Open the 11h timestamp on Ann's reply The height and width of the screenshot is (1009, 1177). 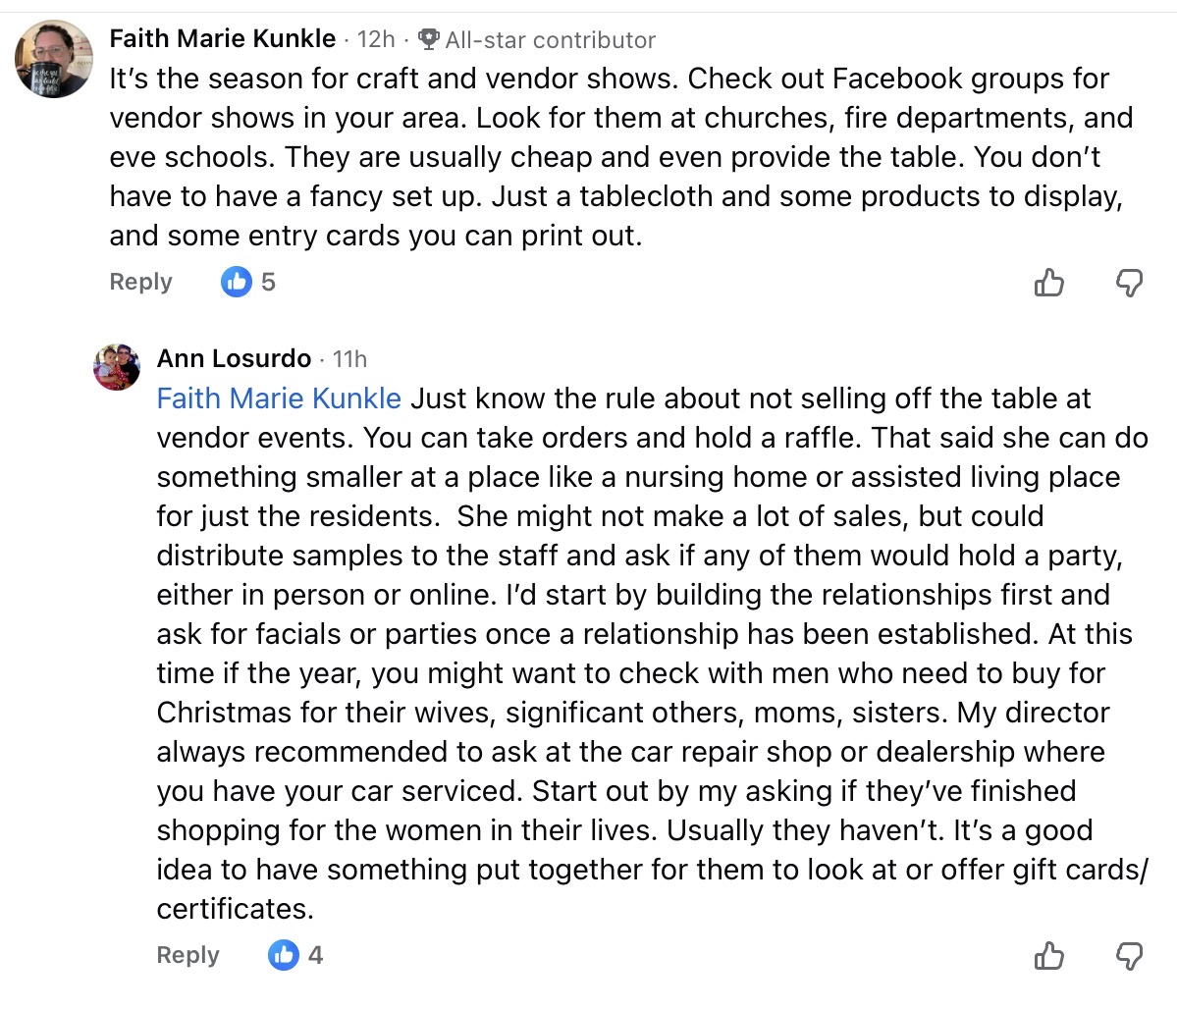[350, 358]
